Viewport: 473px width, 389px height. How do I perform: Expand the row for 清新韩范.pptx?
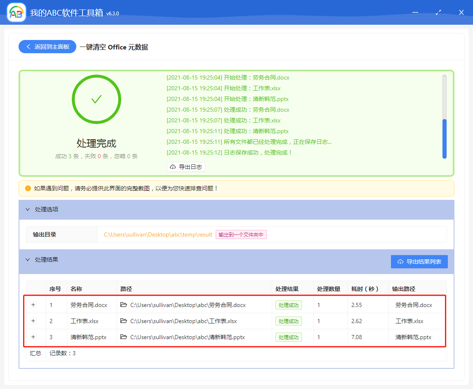click(33, 337)
